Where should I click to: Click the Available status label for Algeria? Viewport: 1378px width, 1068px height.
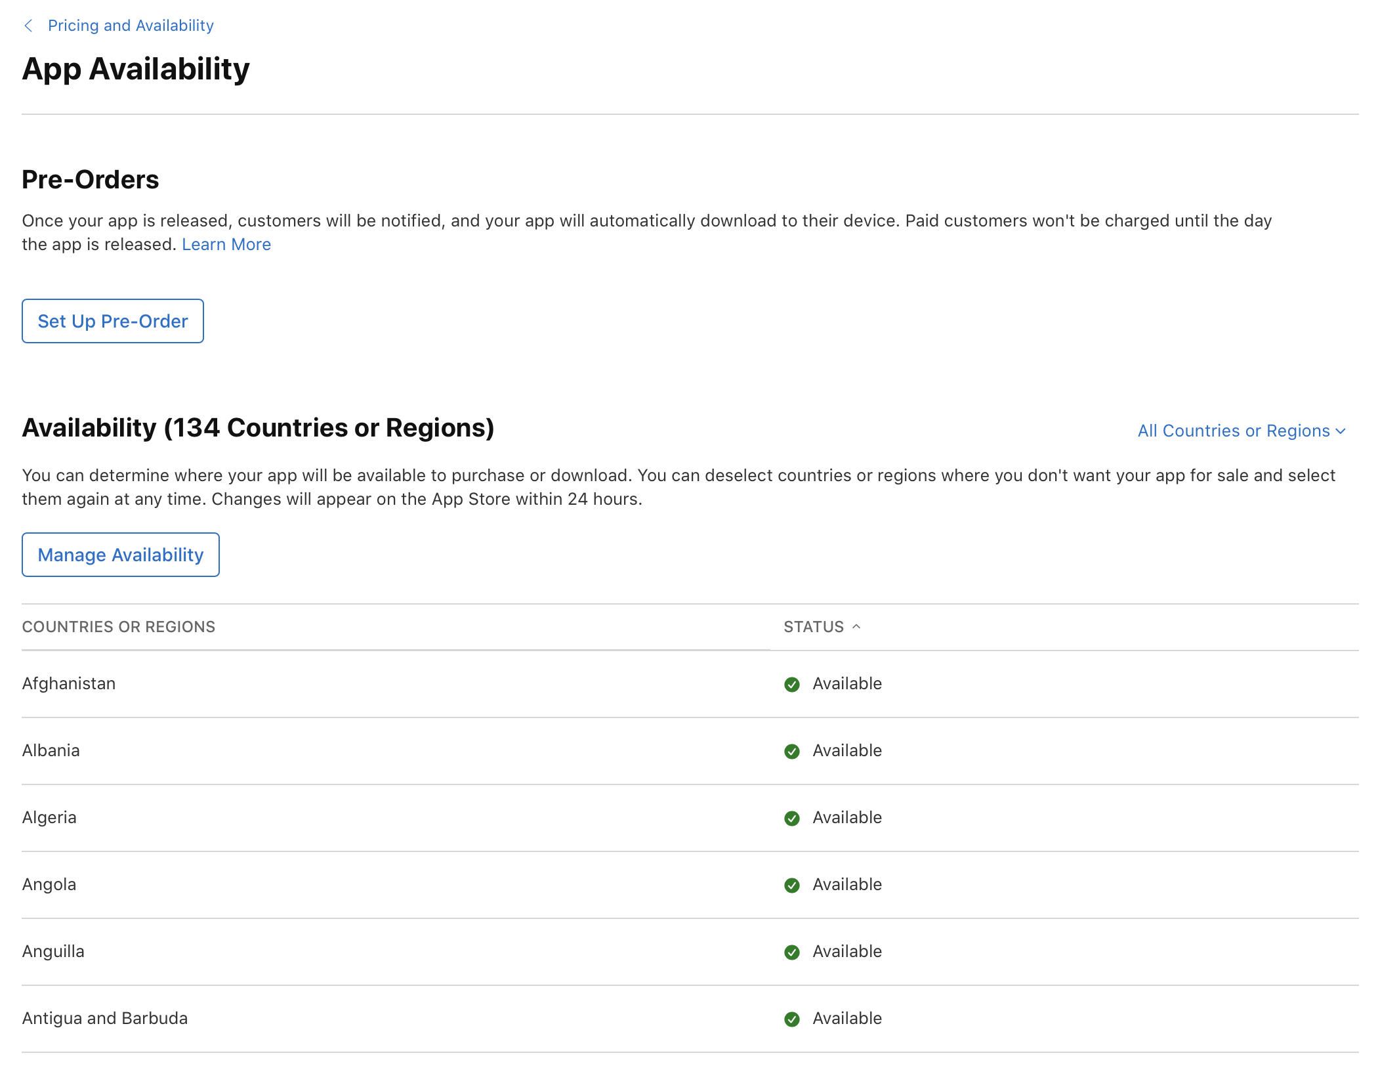(846, 817)
